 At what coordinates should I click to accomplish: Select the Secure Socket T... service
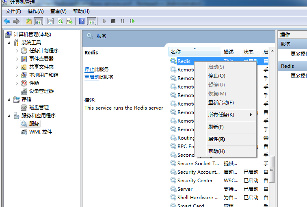click(x=219, y=164)
